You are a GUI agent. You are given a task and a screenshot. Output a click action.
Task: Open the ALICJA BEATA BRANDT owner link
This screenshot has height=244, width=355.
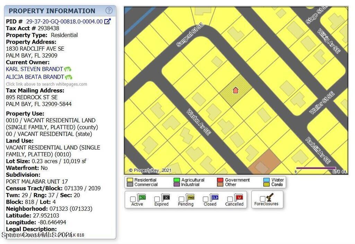point(35,77)
